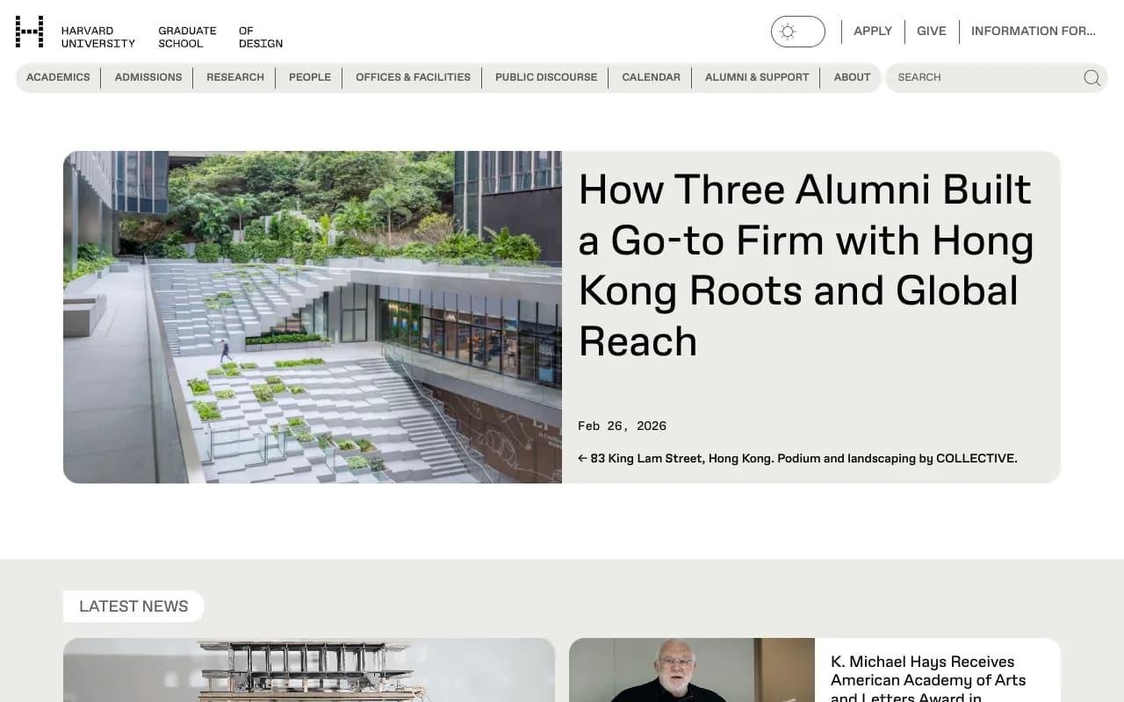
Task: Click the search magnifying glass icon
Action: [x=1092, y=78]
